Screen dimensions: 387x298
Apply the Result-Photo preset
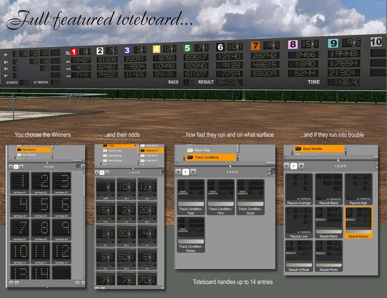[x=329, y=256]
